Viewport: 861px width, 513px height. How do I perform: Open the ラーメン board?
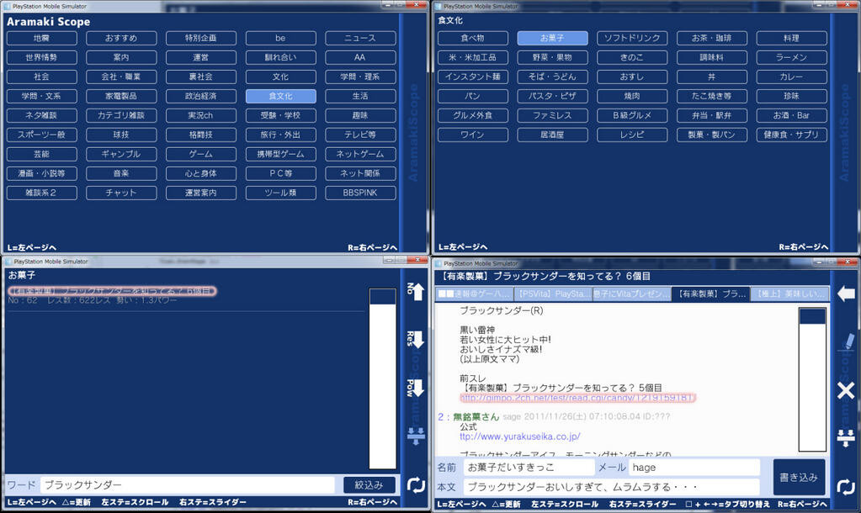tap(791, 58)
